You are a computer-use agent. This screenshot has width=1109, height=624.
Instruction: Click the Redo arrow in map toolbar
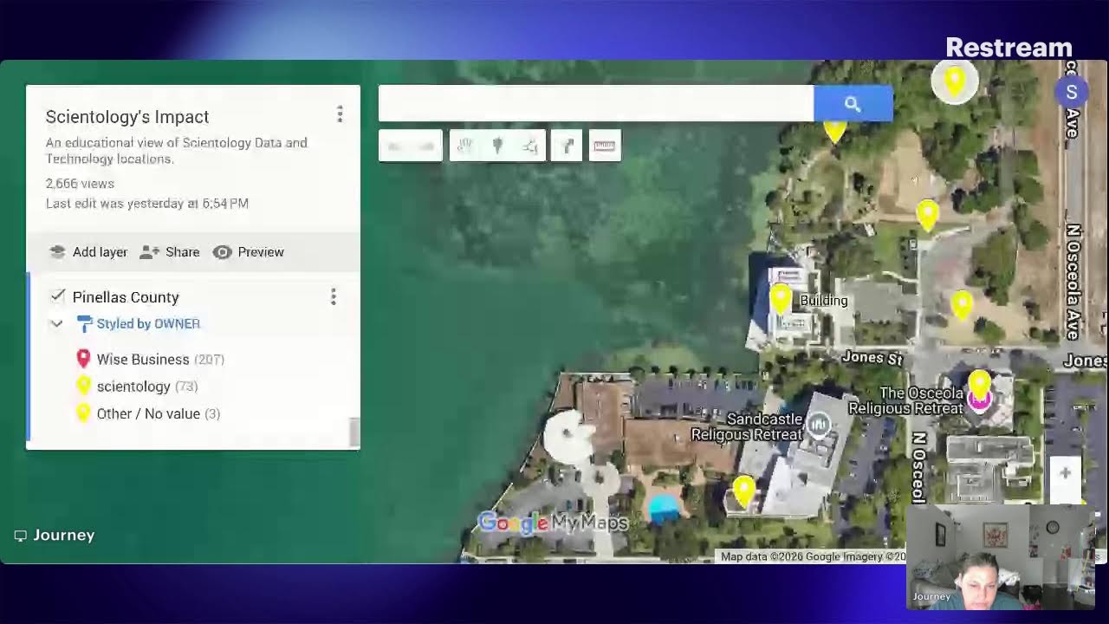pyautogui.click(x=426, y=146)
